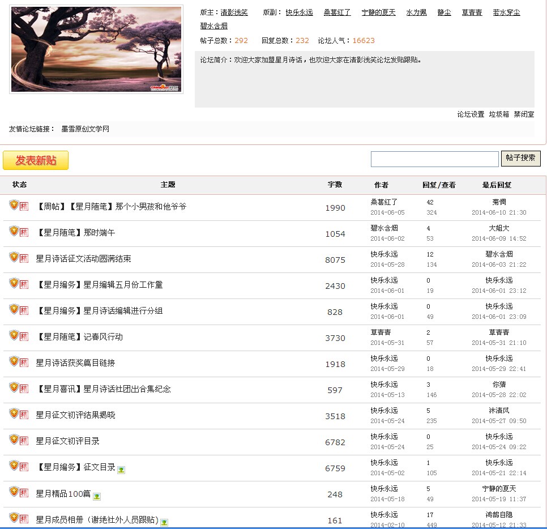Open post 【周帖】【星月随笔】那个小男孩和他爷爷
This screenshot has height=529, width=547.
(x=112, y=207)
